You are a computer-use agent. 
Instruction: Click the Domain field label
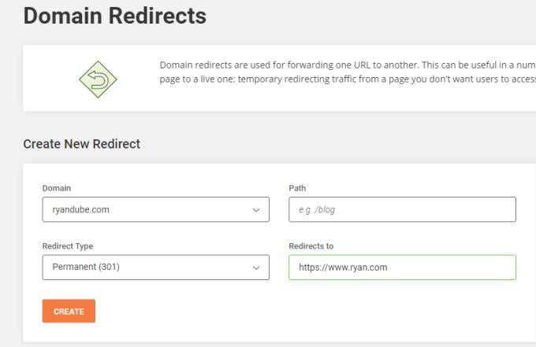pyautogui.click(x=56, y=188)
